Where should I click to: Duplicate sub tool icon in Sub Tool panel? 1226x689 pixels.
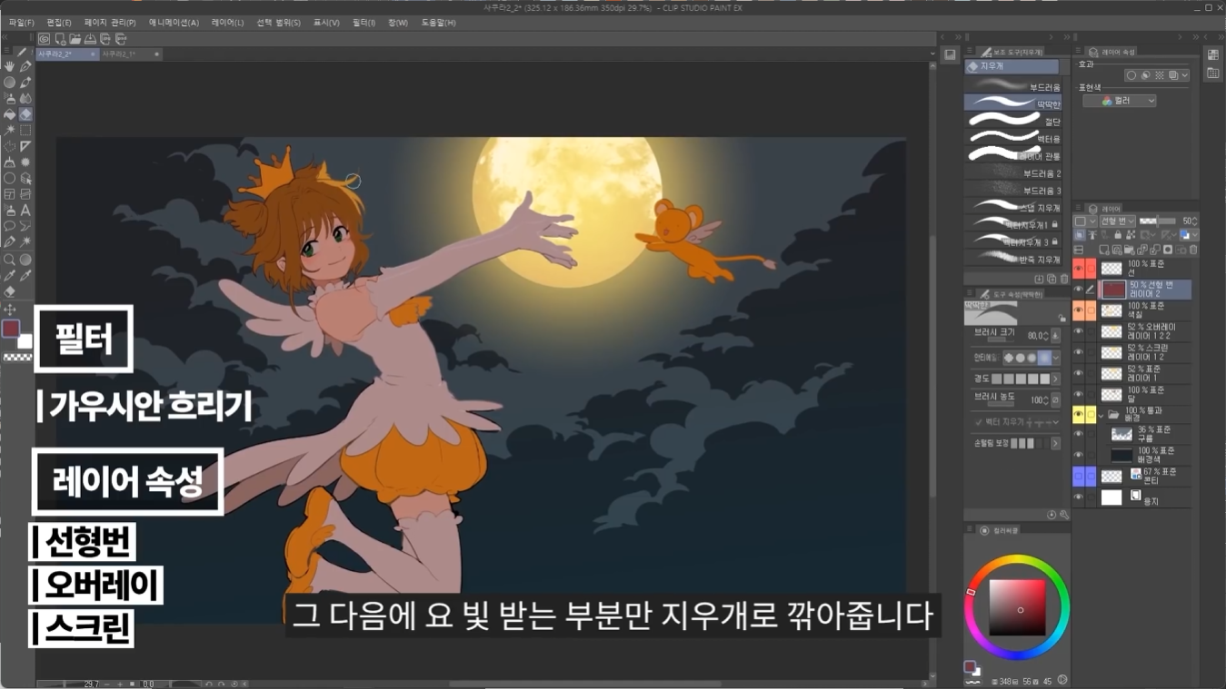pos(1052,279)
